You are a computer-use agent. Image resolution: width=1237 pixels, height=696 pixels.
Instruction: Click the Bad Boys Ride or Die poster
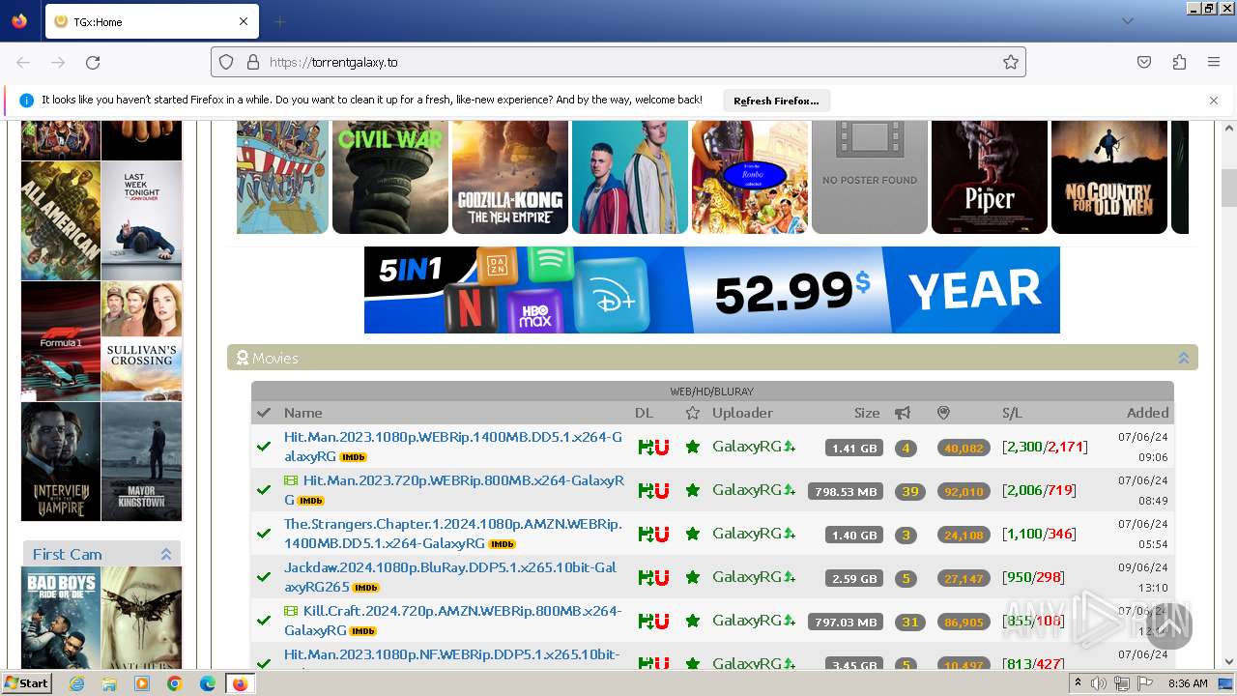click(61, 618)
